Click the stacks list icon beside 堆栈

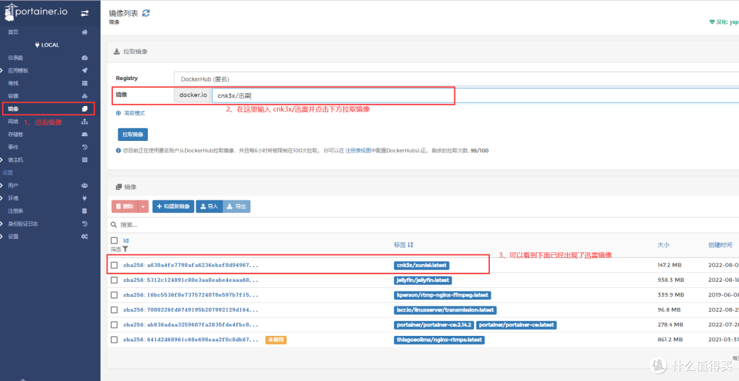click(85, 83)
